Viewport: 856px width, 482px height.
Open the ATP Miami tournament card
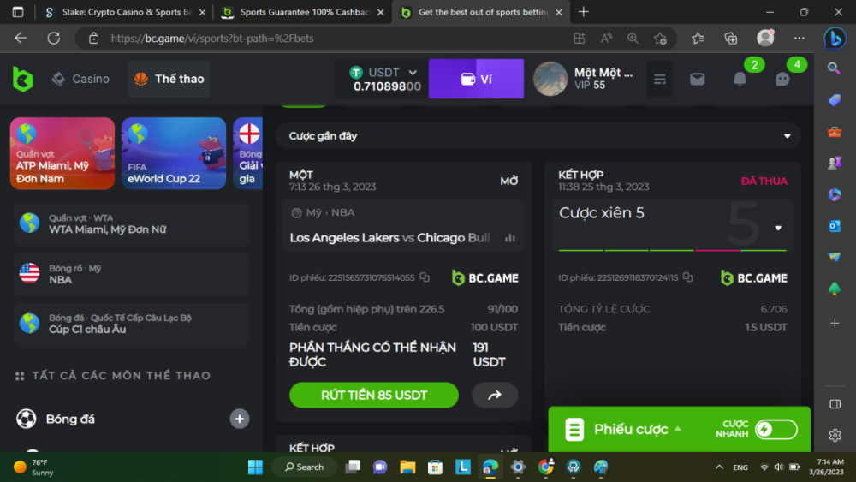[62, 153]
